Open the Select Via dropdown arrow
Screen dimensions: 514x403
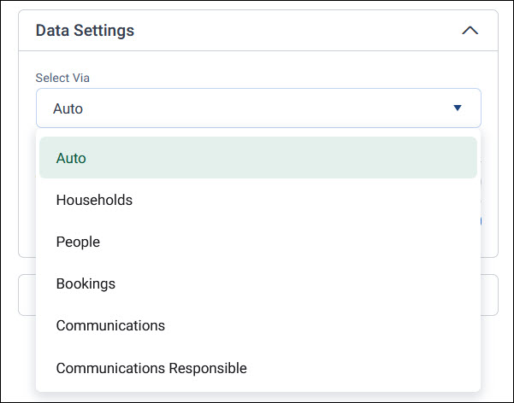tap(458, 108)
